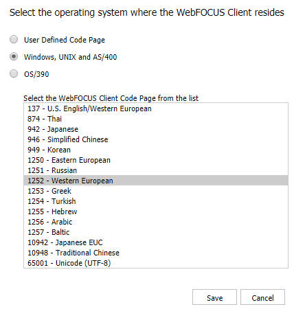
Task: Select 1257 - Baltic entry
Action: 156,232
